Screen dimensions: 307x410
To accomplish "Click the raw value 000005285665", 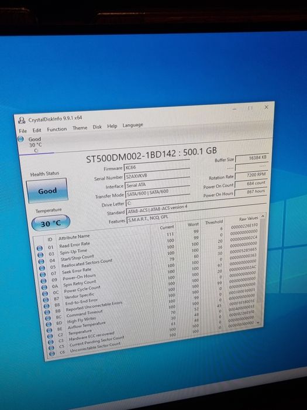I will [244, 251].
